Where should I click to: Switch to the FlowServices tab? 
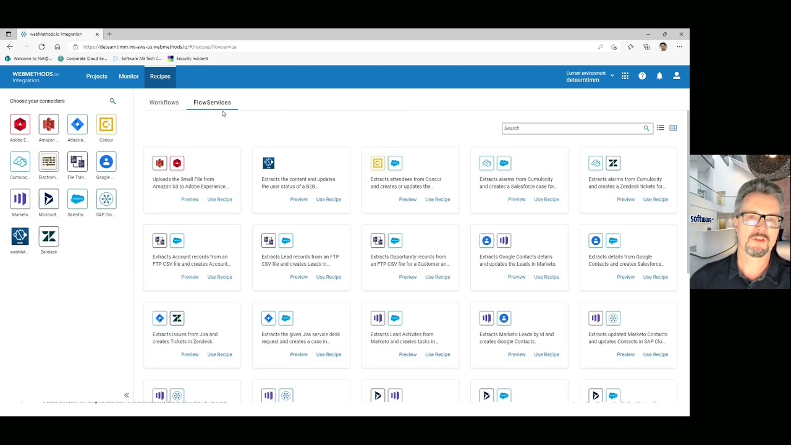coord(212,103)
